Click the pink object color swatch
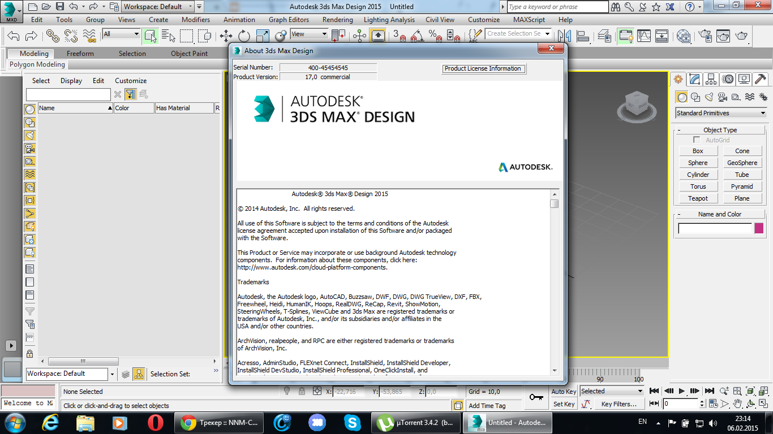 759,228
